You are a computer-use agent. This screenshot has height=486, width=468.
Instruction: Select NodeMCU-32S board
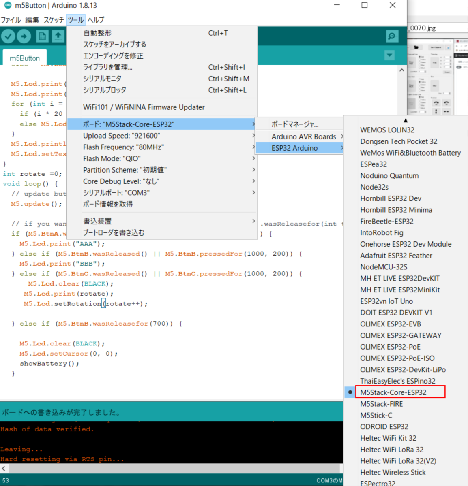coord(406,267)
